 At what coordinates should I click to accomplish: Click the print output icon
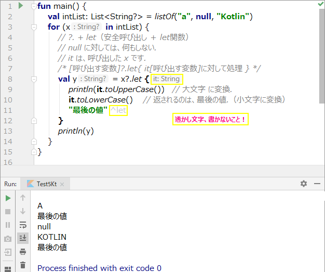(23, 252)
